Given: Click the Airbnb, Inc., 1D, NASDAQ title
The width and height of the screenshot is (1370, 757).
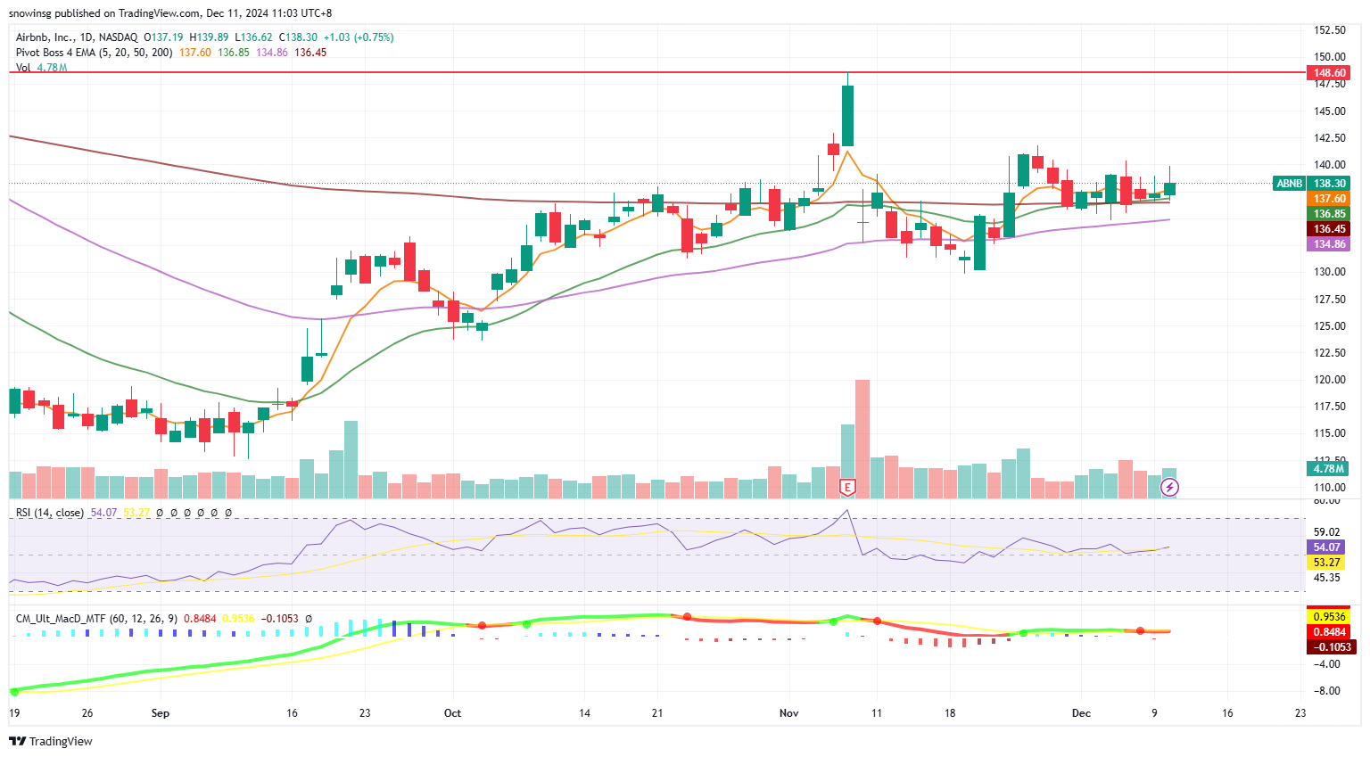Looking at the screenshot, I should pos(77,37).
